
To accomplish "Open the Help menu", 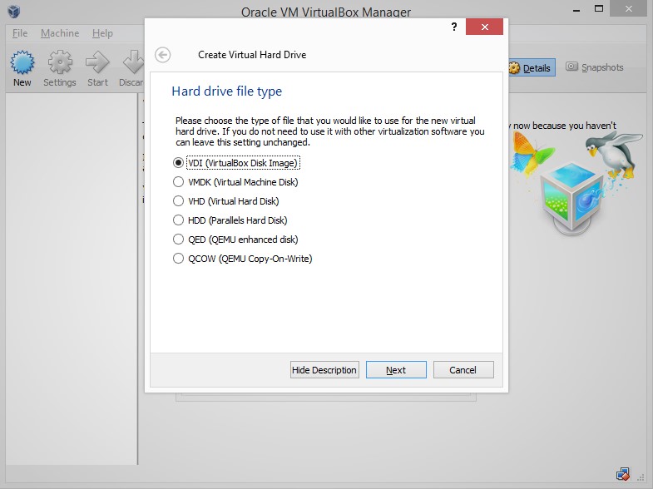I will pos(102,33).
